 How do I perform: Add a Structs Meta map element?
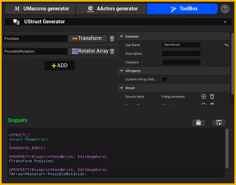tap(204, 97)
